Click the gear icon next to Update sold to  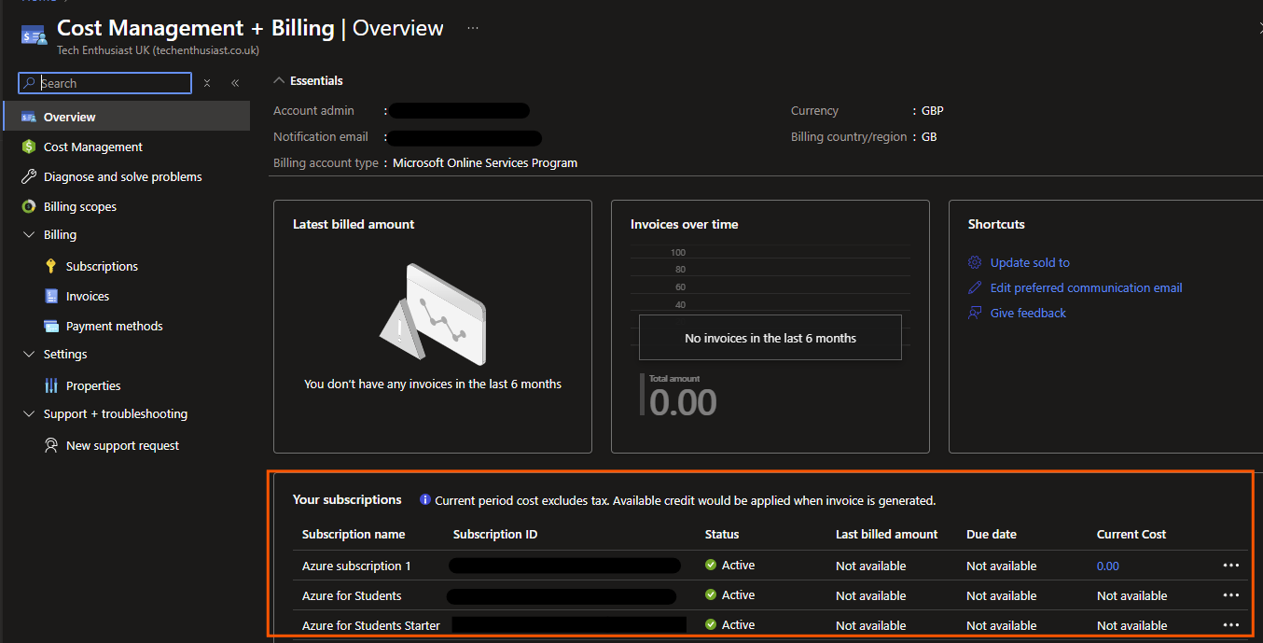[x=975, y=262]
